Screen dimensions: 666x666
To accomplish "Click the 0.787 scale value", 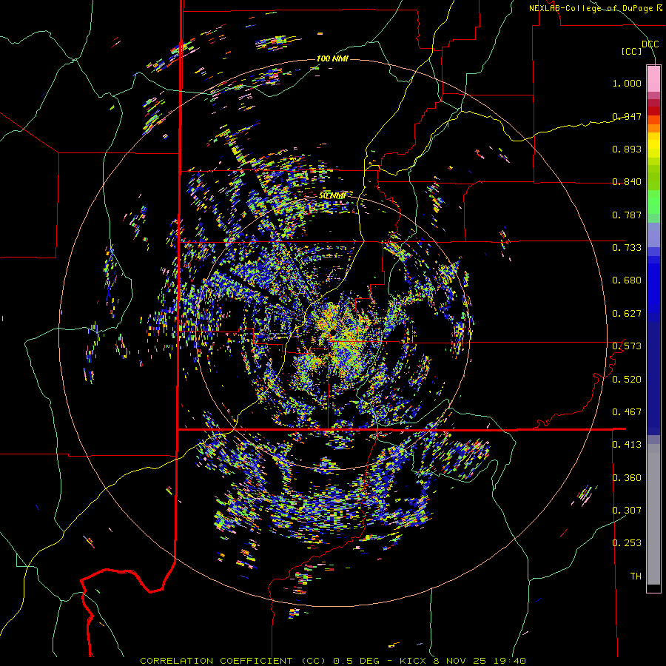I will click(x=627, y=215).
